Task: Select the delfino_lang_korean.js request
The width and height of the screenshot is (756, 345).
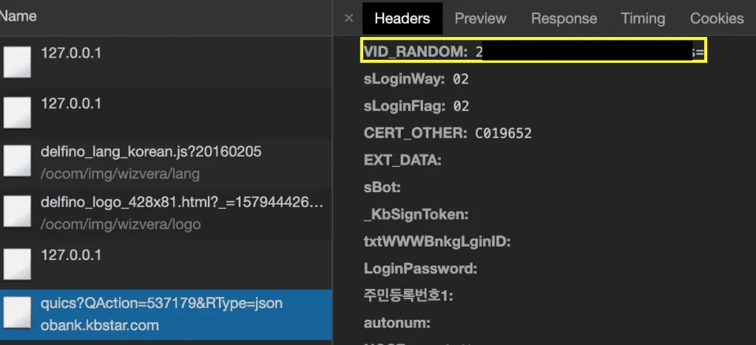Action: pyautogui.click(x=166, y=162)
